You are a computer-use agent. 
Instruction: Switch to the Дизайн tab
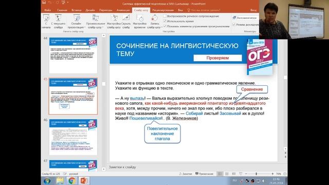90,10
